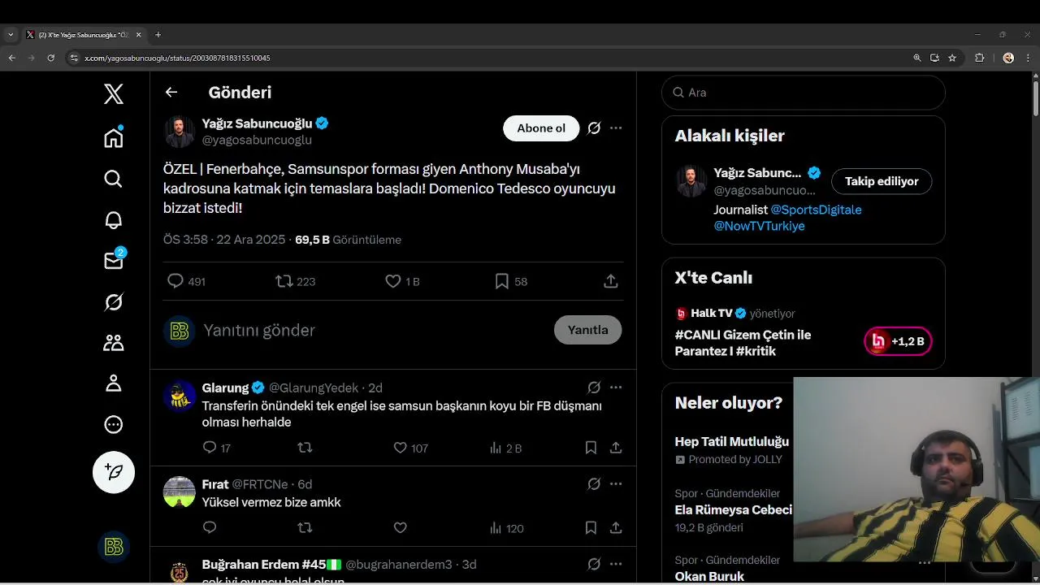Open the Communities people icon
The height and width of the screenshot is (585, 1040).
click(114, 343)
